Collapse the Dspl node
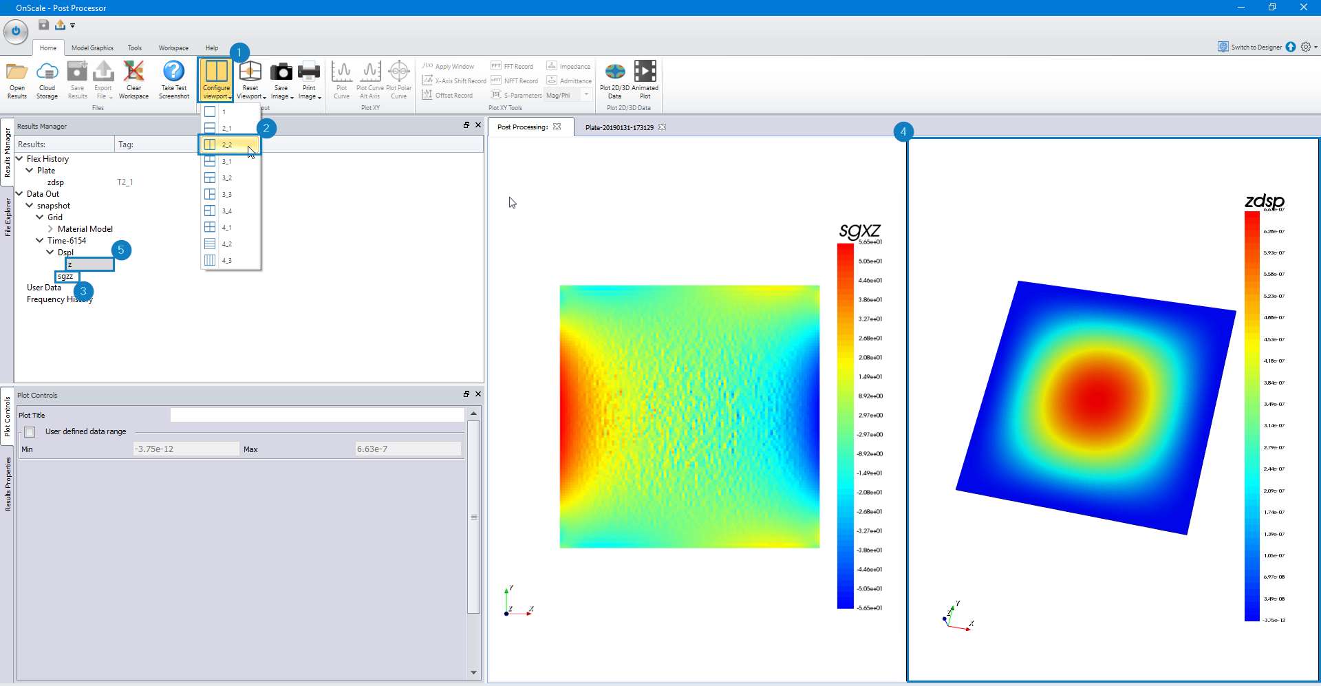 [x=50, y=252]
